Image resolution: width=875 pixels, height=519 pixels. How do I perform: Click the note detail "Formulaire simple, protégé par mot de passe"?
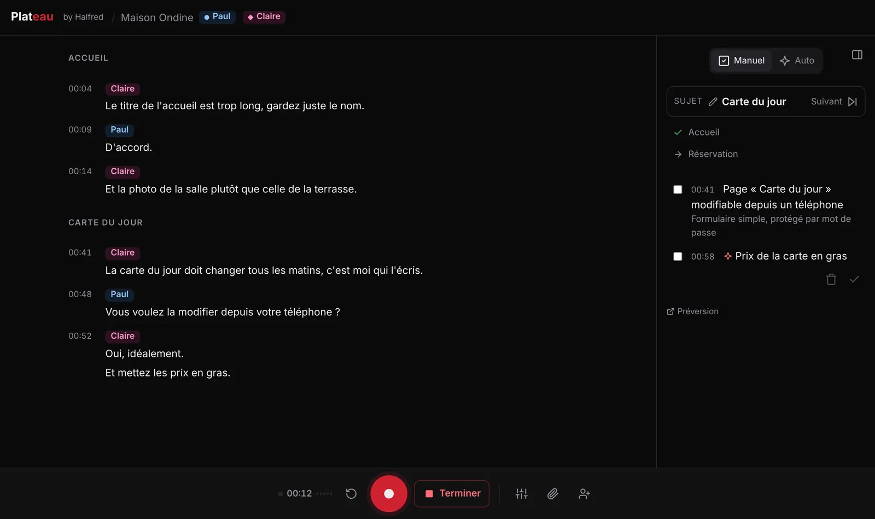pos(771,226)
